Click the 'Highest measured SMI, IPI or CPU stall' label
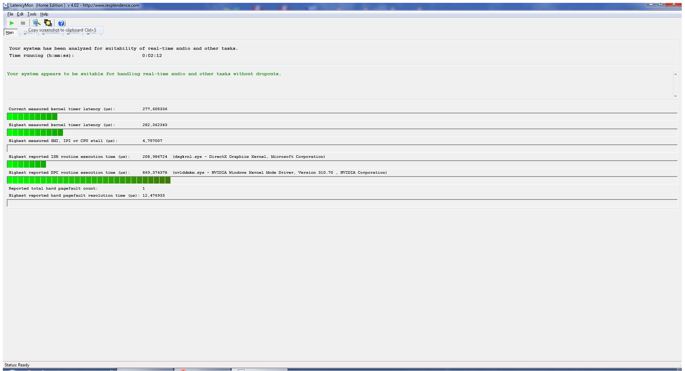685x371 pixels. pos(63,141)
